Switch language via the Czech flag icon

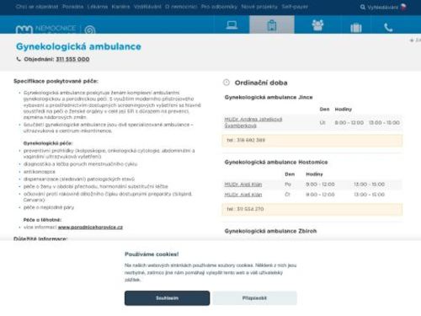coord(403,7)
